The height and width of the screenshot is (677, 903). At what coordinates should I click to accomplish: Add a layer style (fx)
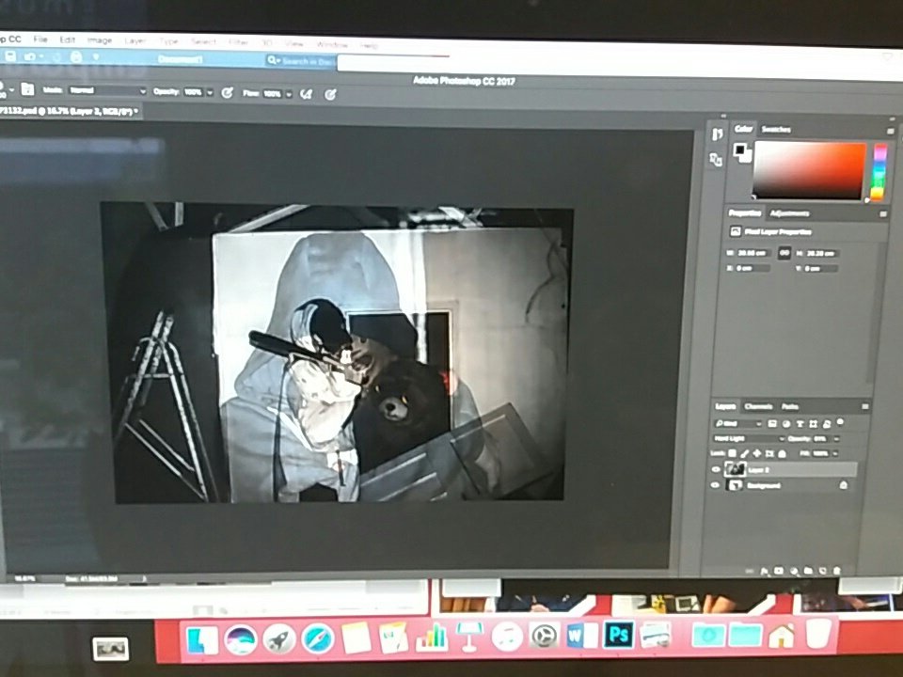765,571
